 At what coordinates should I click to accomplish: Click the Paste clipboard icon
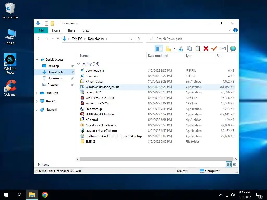(x=198, y=48)
